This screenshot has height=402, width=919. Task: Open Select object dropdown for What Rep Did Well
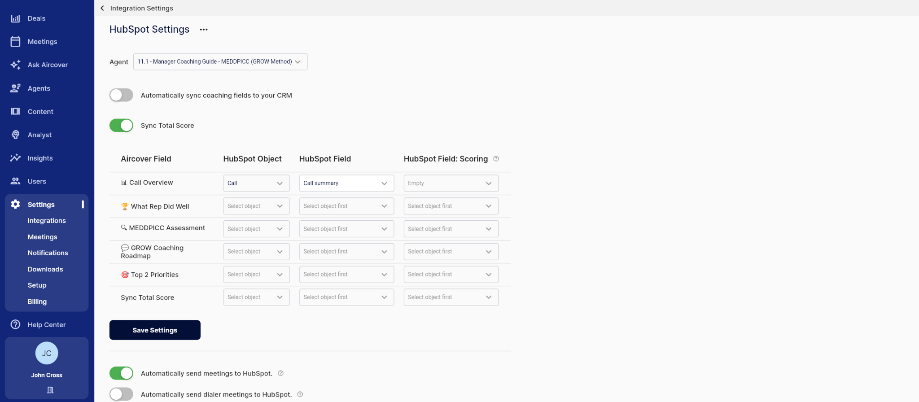coord(256,206)
